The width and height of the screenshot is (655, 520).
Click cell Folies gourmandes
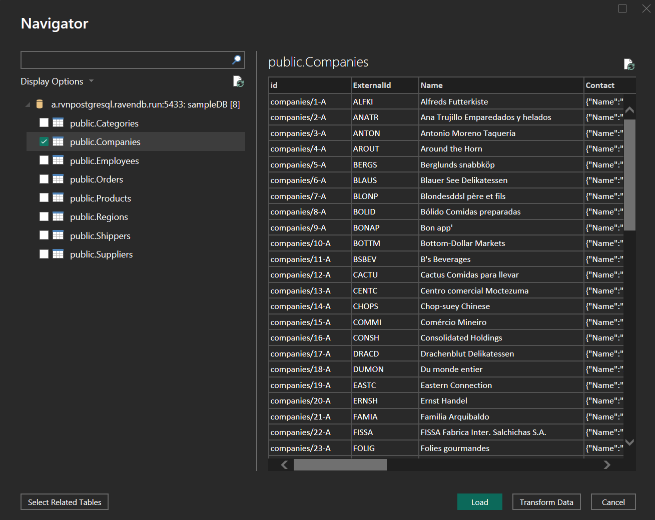tap(501, 448)
